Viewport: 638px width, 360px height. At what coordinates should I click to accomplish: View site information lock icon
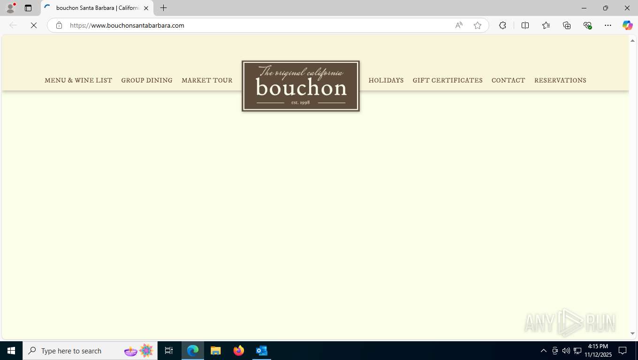(59, 25)
